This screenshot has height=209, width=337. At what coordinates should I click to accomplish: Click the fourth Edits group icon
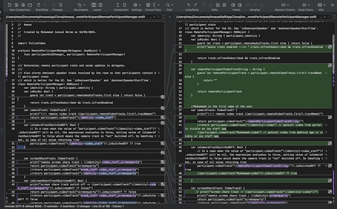tap(225, 5)
